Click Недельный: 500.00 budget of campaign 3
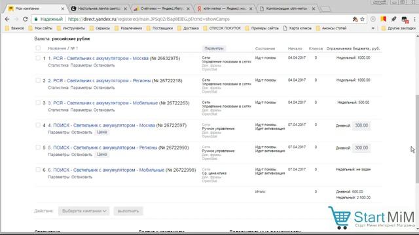This screenshot has height=235, width=419. 353,102
